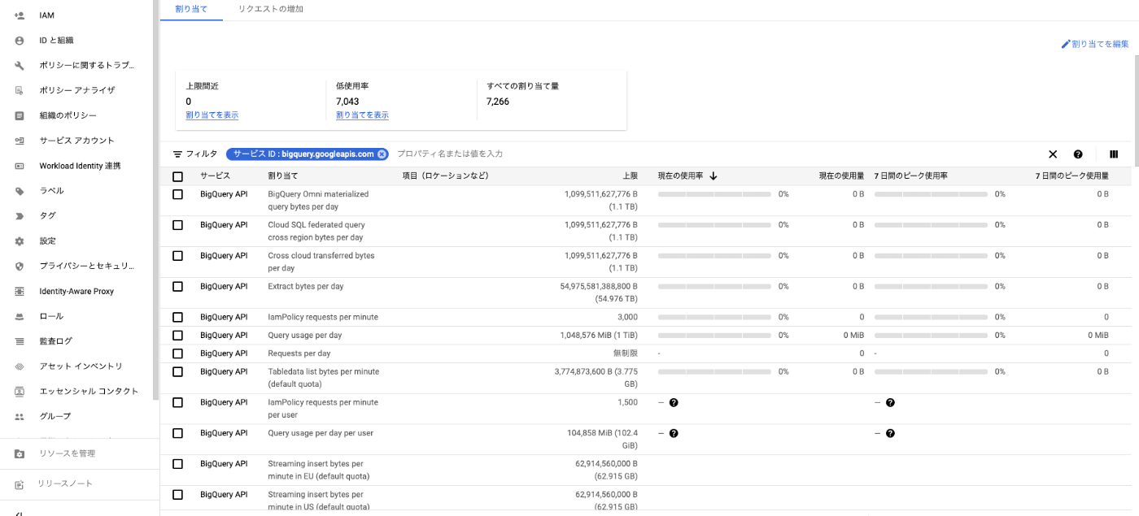The height and width of the screenshot is (516, 1139).
Task: Click the 7,266 total quota count
Action: (x=498, y=102)
